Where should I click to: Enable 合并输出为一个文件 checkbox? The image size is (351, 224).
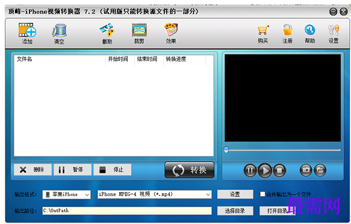pos(263,194)
